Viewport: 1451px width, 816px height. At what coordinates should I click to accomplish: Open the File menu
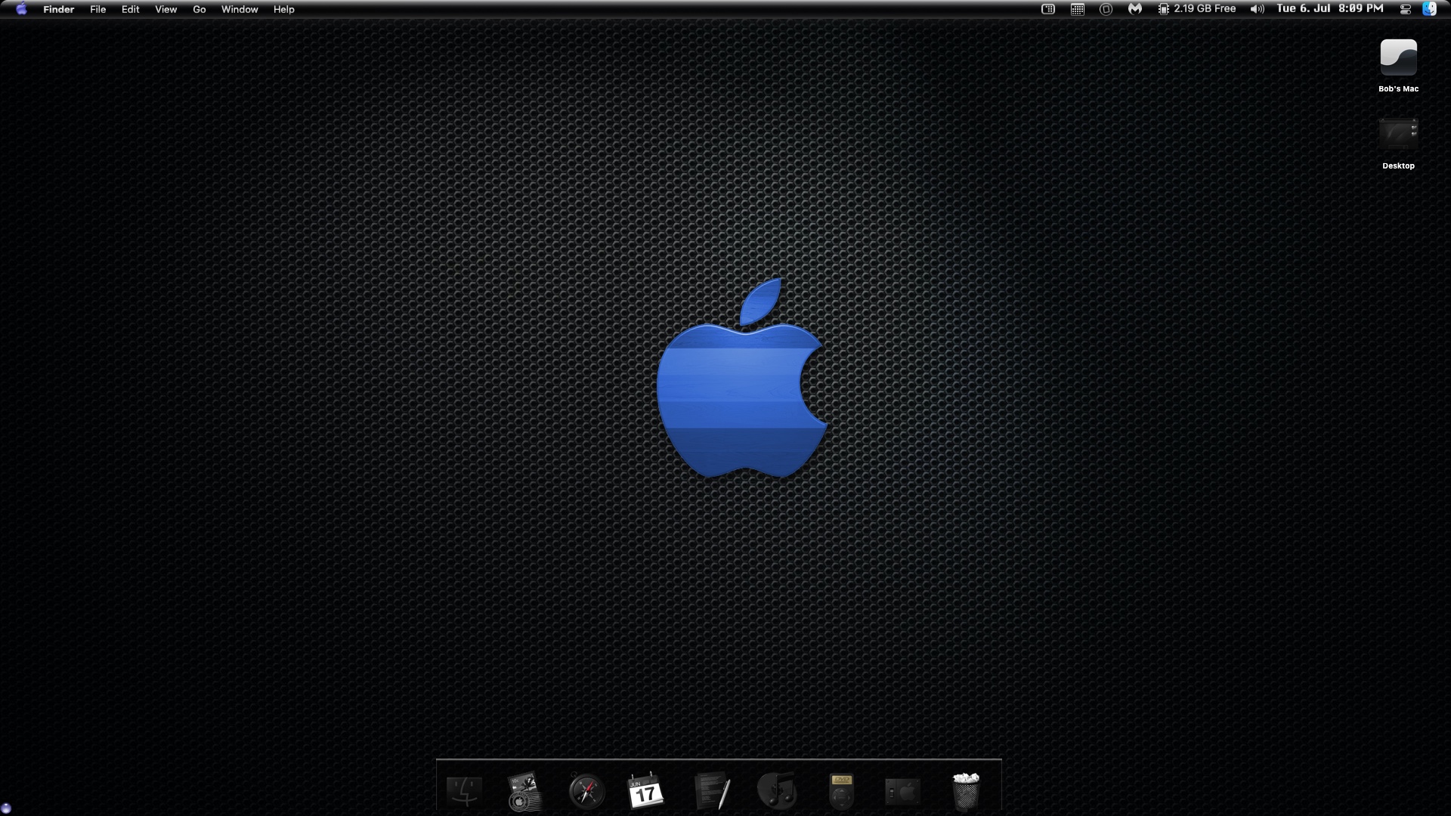(x=97, y=9)
